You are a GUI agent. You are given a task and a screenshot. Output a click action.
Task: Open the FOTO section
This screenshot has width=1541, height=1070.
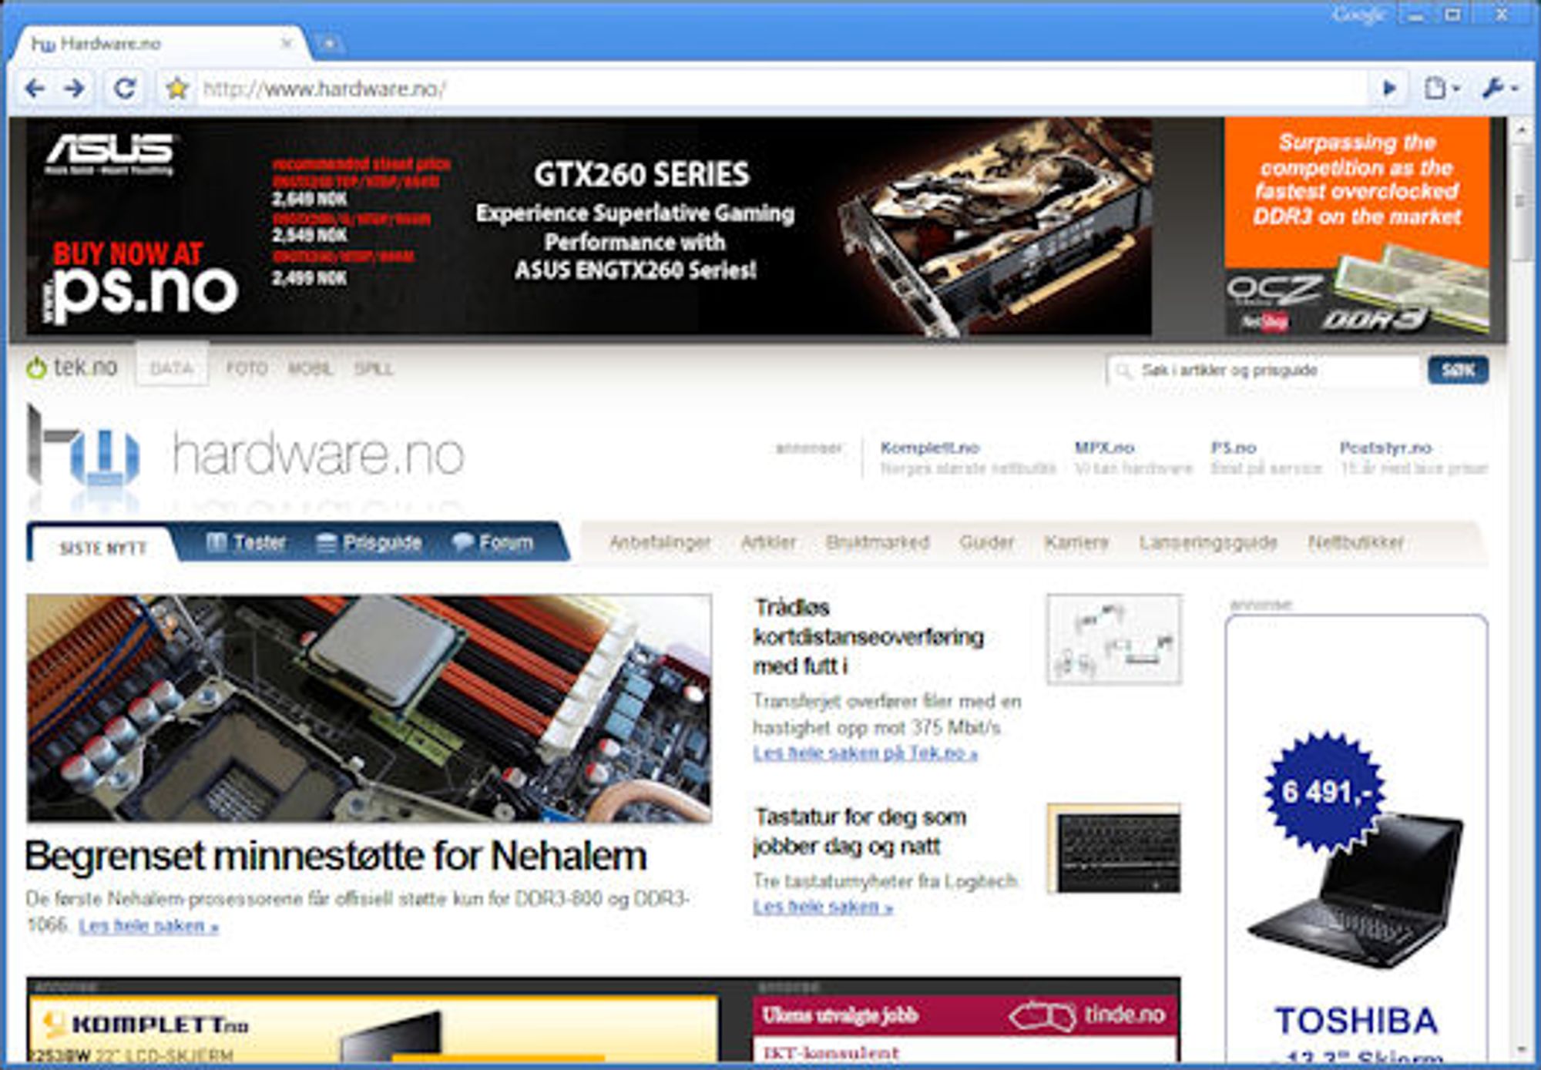coord(247,369)
